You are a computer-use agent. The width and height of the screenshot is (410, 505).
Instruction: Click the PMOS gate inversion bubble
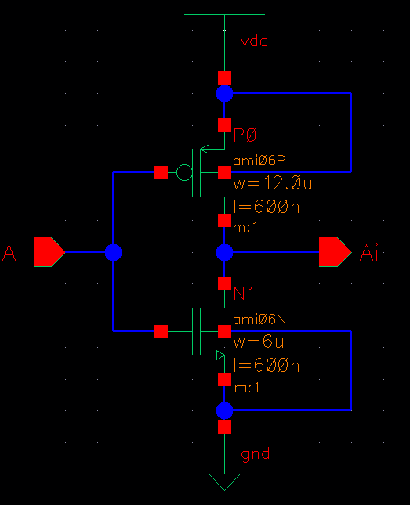coord(184,172)
